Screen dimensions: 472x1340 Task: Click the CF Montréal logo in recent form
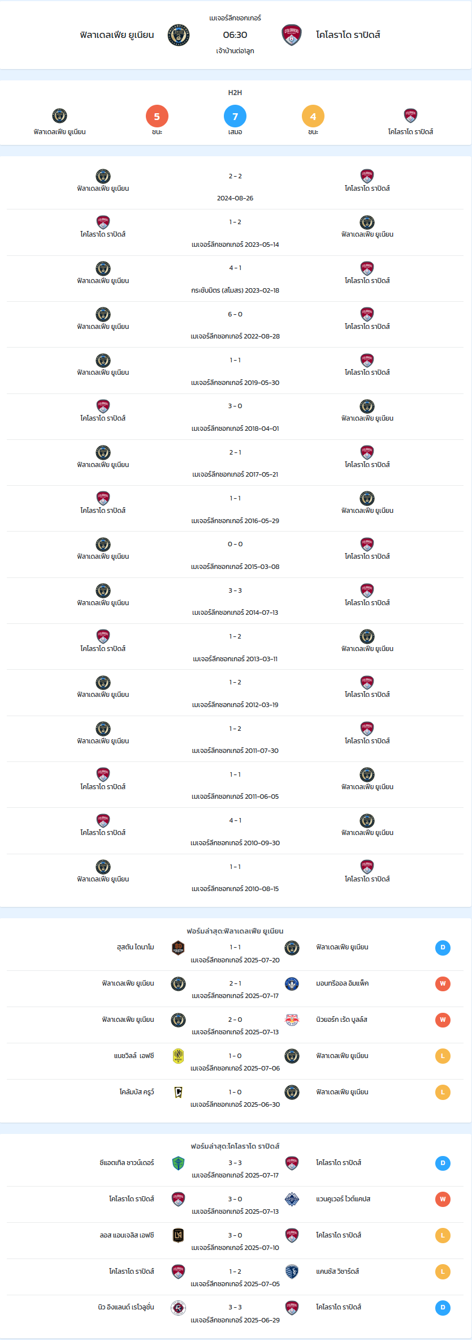pos(292,984)
